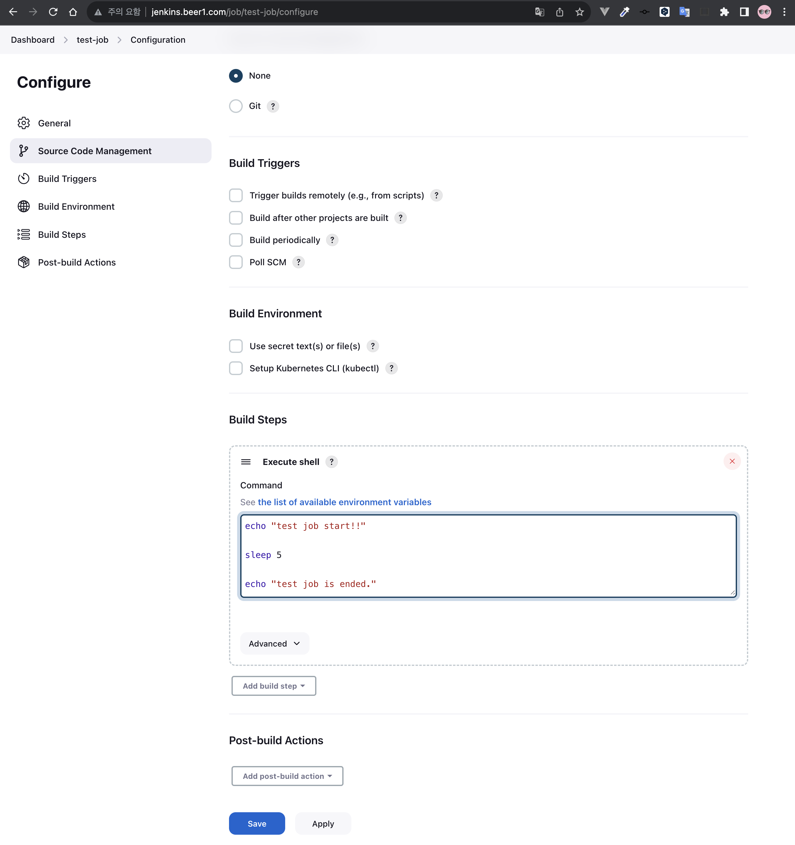
Task: Tick the Build periodically checkbox
Action: 236,240
